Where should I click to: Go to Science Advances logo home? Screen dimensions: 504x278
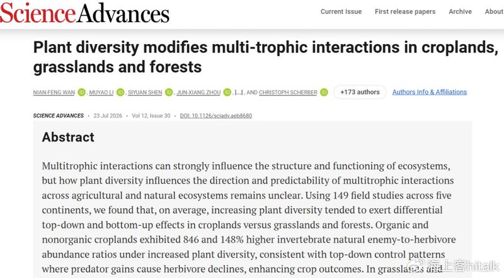tap(84, 13)
